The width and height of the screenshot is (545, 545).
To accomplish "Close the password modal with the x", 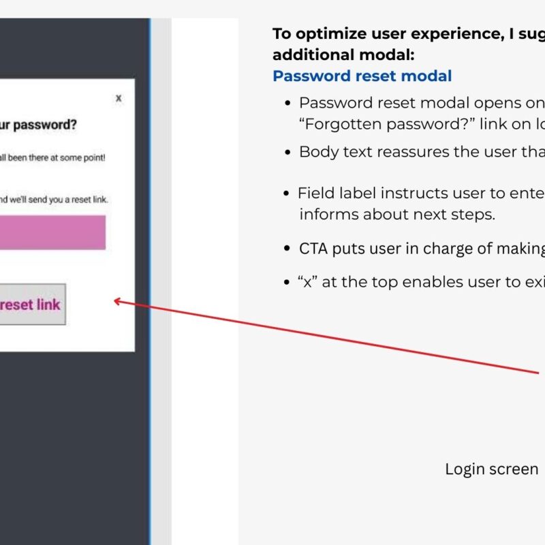I will [x=119, y=99].
